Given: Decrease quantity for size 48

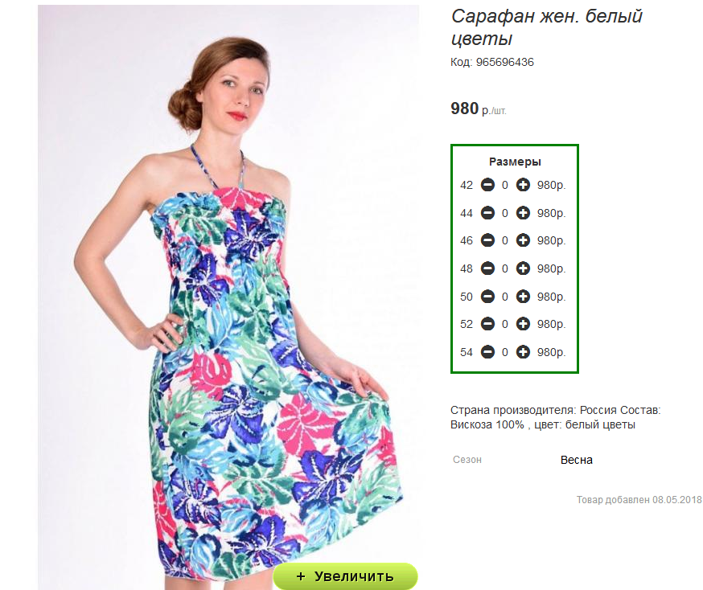Looking at the screenshot, I should [x=487, y=268].
